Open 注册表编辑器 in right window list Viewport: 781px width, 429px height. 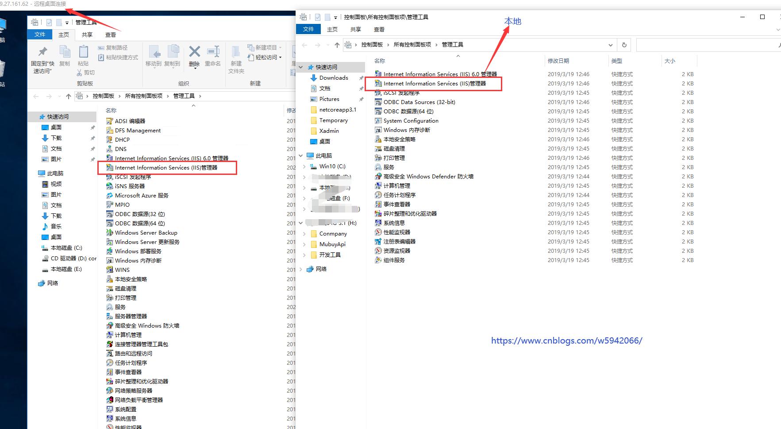[399, 242]
